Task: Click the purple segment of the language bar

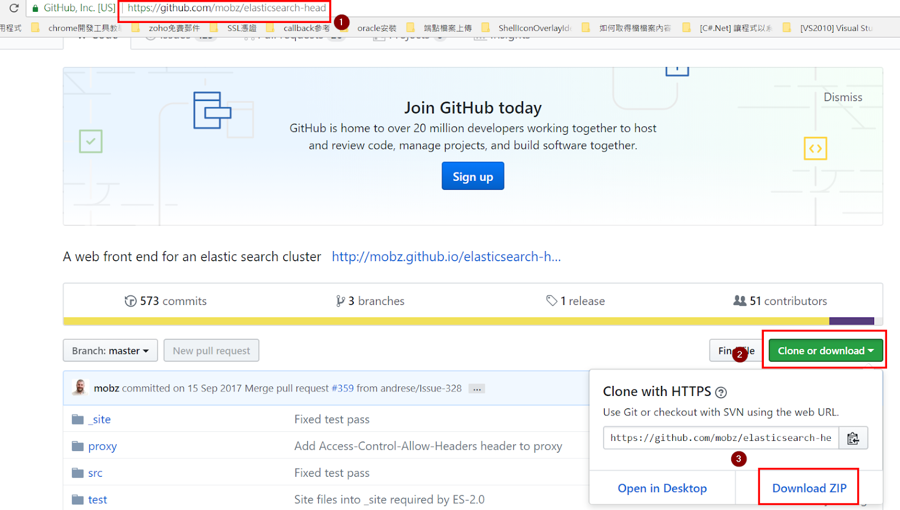Action: pyautogui.click(x=852, y=321)
